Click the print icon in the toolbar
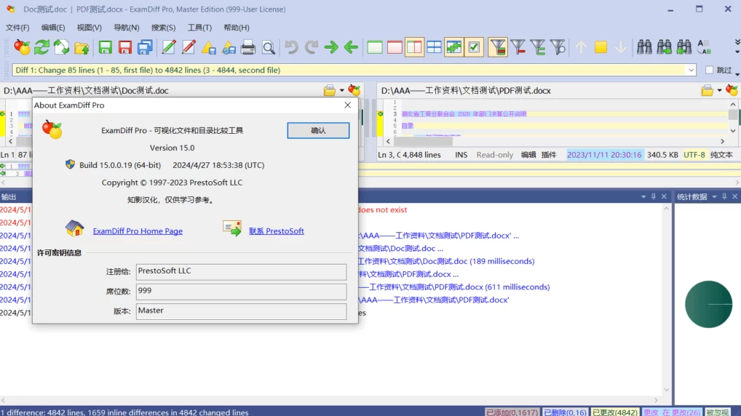 click(x=248, y=48)
